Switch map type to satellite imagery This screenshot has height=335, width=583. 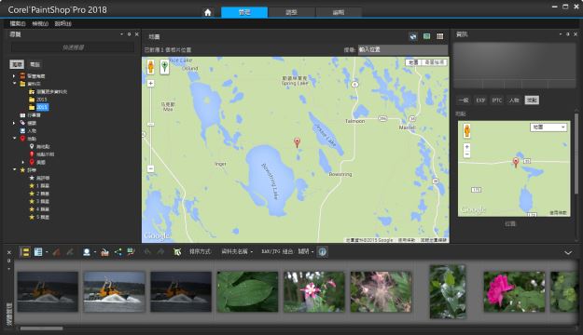click(x=435, y=62)
